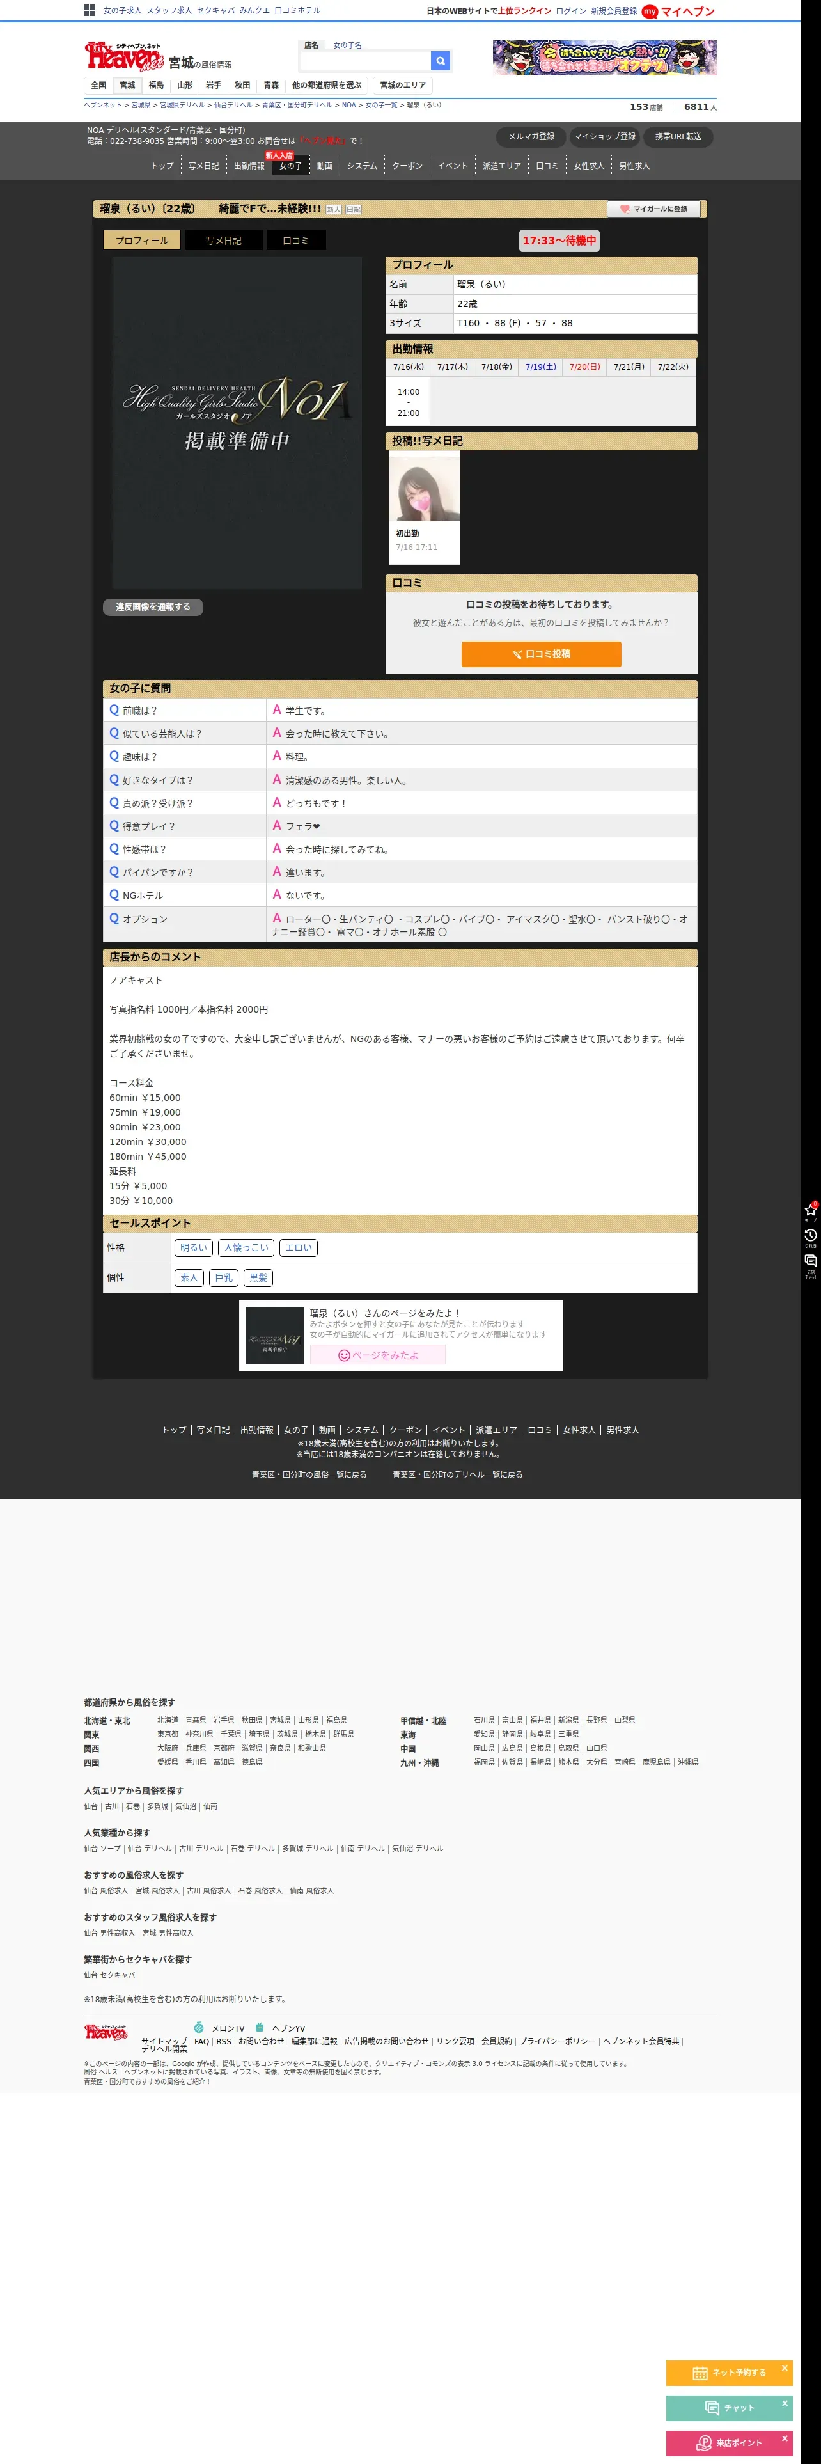Click the 人懐っこい personality tag
This screenshot has width=821, height=2464.
(x=247, y=1248)
